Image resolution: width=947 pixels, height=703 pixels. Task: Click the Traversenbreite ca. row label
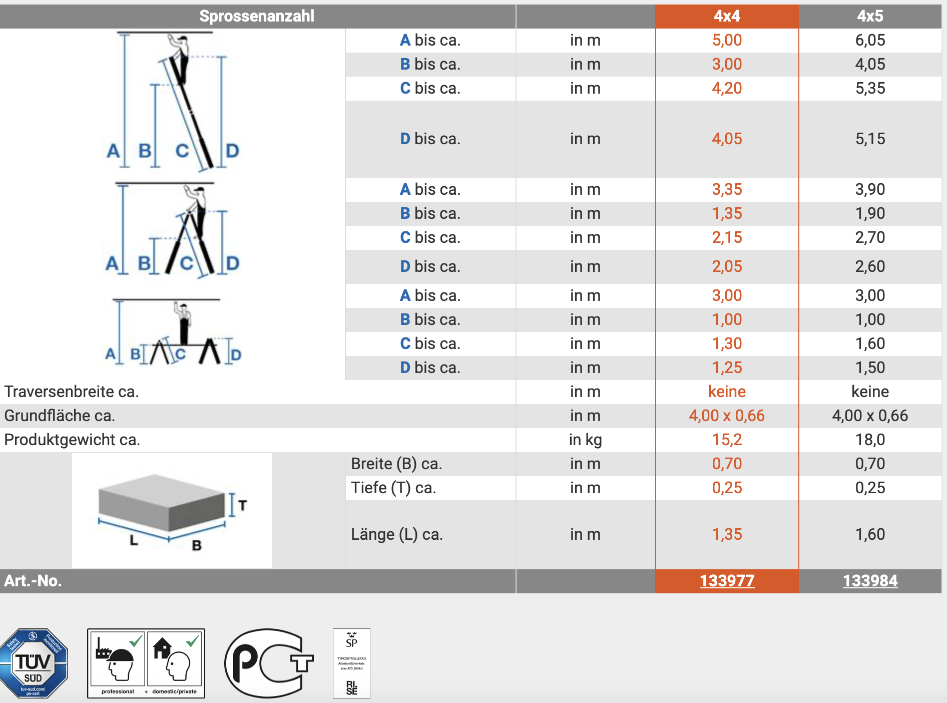tap(72, 392)
